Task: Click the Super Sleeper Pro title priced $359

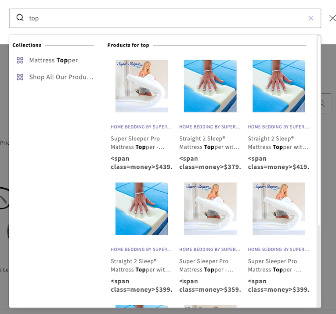Action: pyautogui.click(x=206, y=265)
